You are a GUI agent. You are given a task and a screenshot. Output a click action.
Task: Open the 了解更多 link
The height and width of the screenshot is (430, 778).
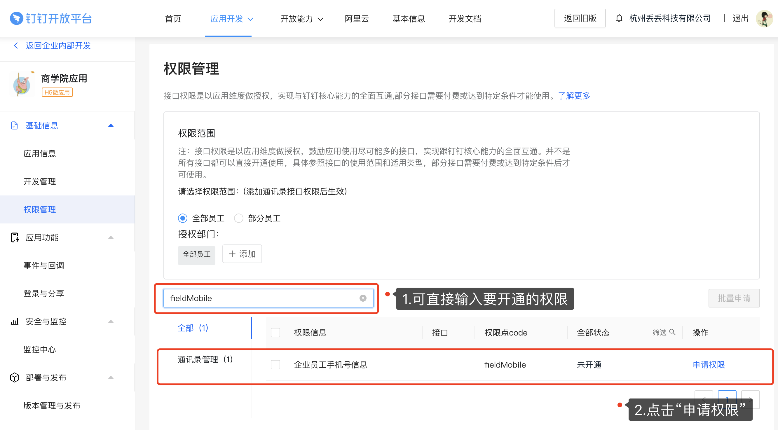pyautogui.click(x=574, y=96)
